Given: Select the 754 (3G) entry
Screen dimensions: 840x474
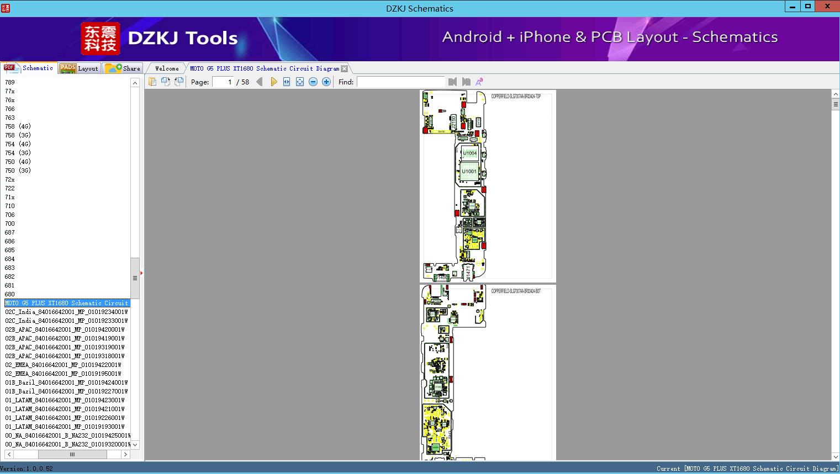Looking at the screenshot, I should point(18,153).
